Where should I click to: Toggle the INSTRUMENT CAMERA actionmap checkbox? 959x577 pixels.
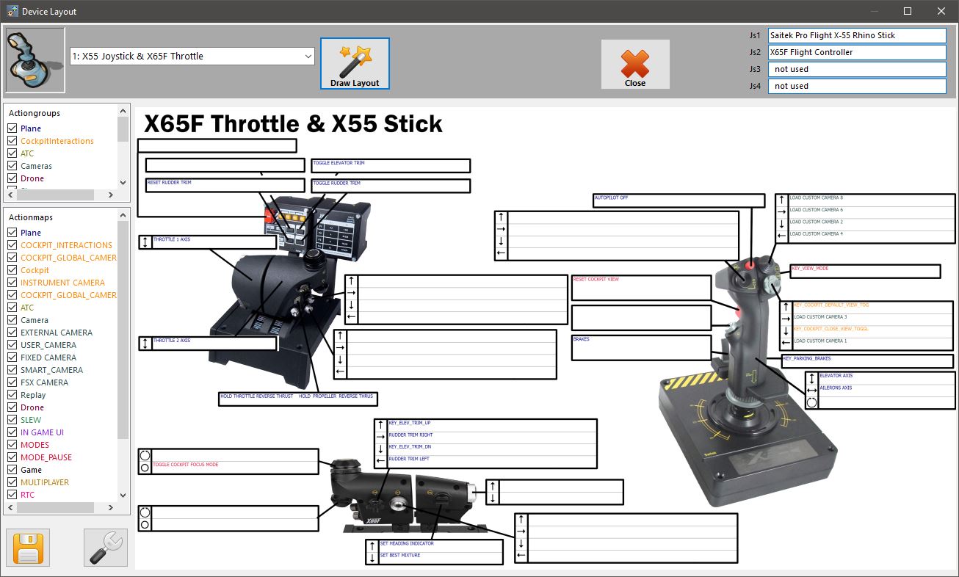[12, 283]
